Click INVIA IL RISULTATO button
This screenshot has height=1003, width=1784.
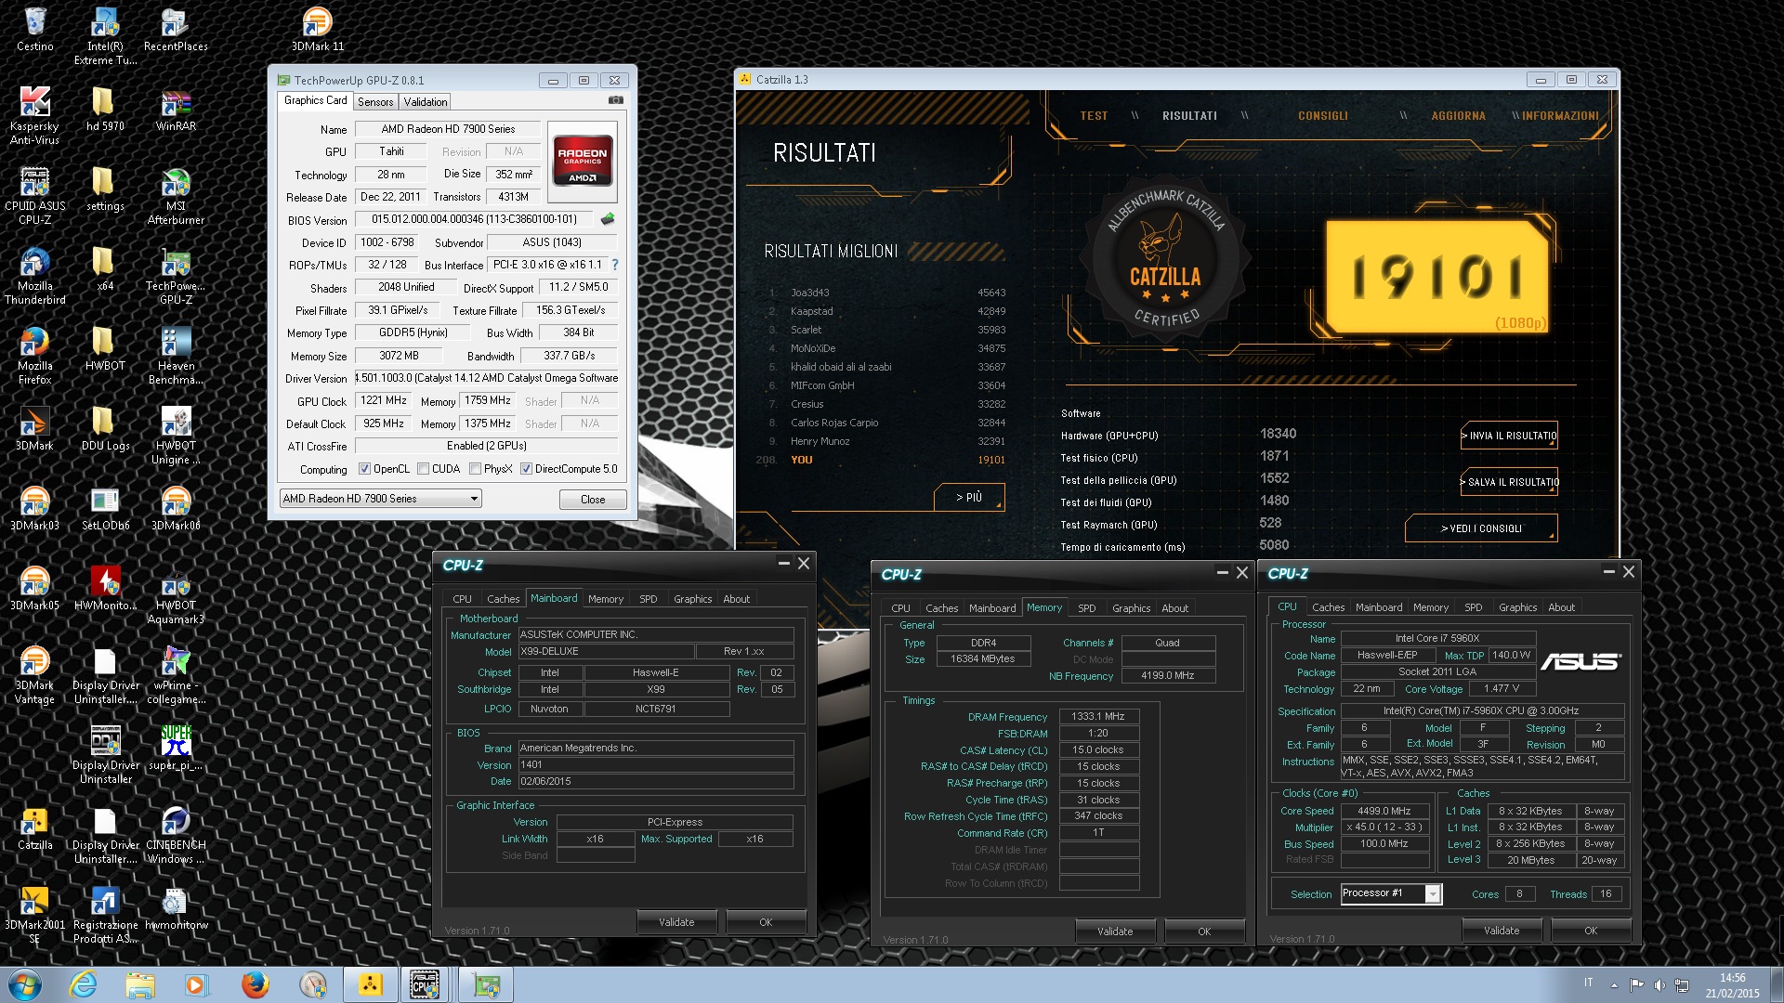pyautogui.click(x=1509, y=436)
